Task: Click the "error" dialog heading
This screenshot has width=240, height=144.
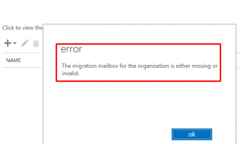Action: (71, 49)
